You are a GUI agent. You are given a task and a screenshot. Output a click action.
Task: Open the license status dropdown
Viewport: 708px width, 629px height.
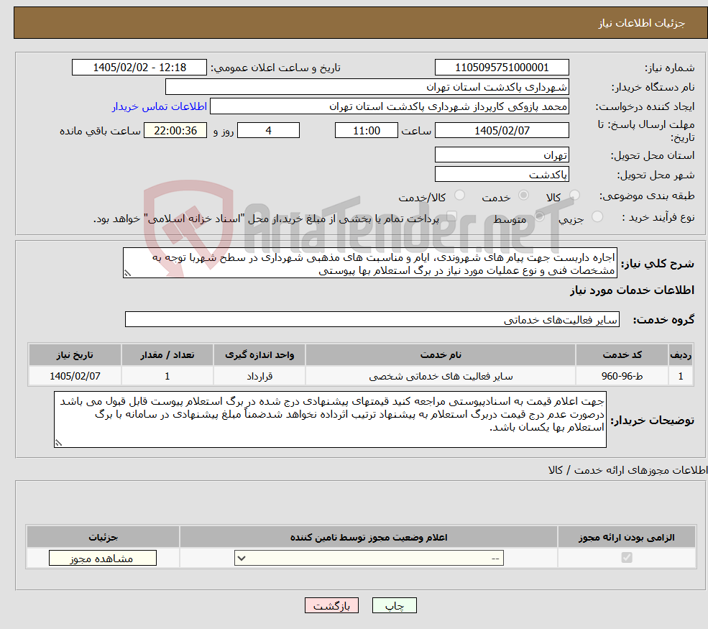pos(369,558)
